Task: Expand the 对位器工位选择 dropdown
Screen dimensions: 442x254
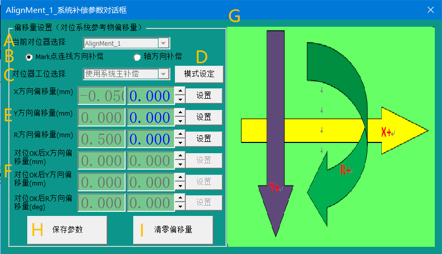Action: coord(163,74)
